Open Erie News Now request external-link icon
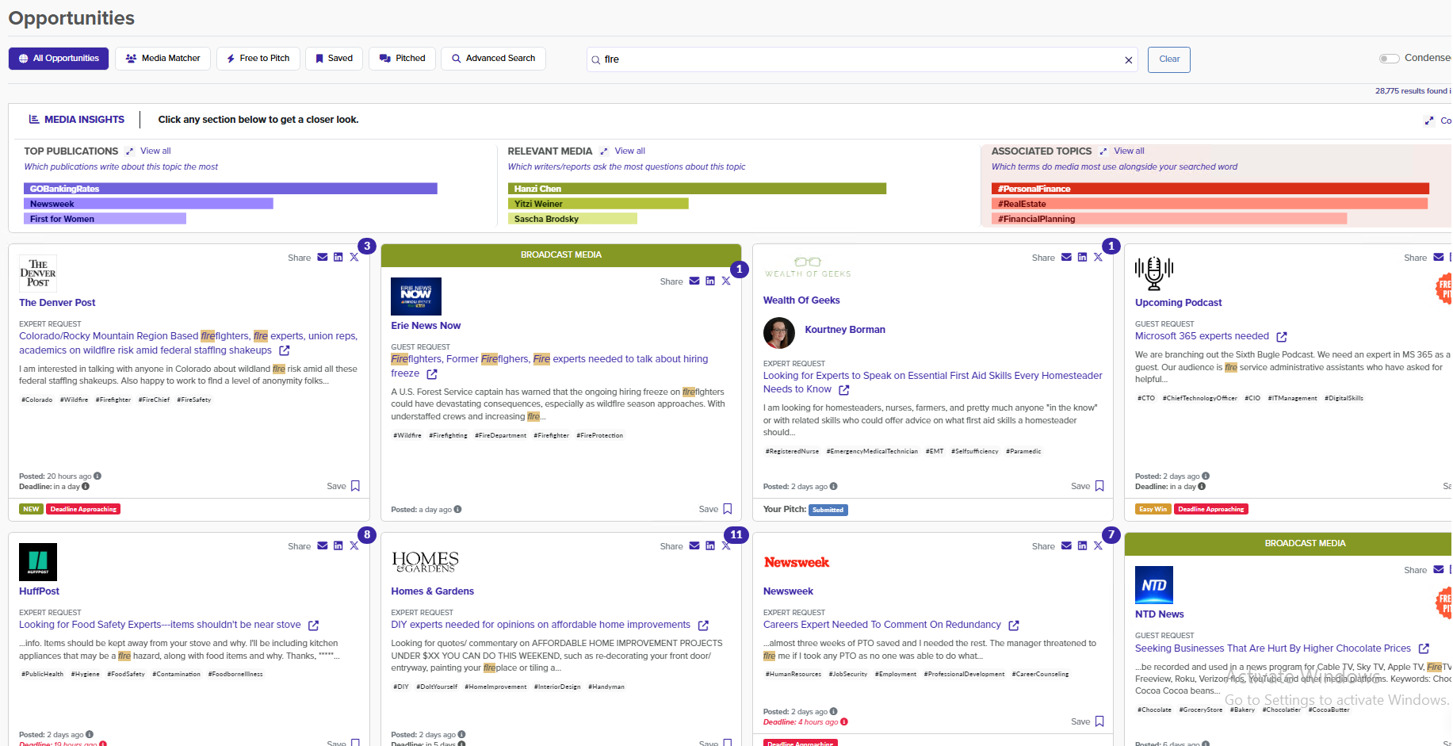Viewport: 1453px width, 746px height. [x=432, y=374]
